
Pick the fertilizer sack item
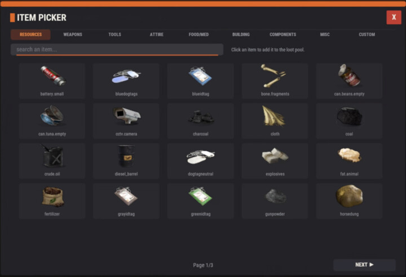pyautogui.click(x=52, y=201)
